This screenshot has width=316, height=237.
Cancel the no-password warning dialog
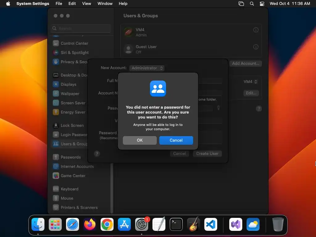coord(176,140)
